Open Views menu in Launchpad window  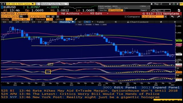(x=102, y=8)
